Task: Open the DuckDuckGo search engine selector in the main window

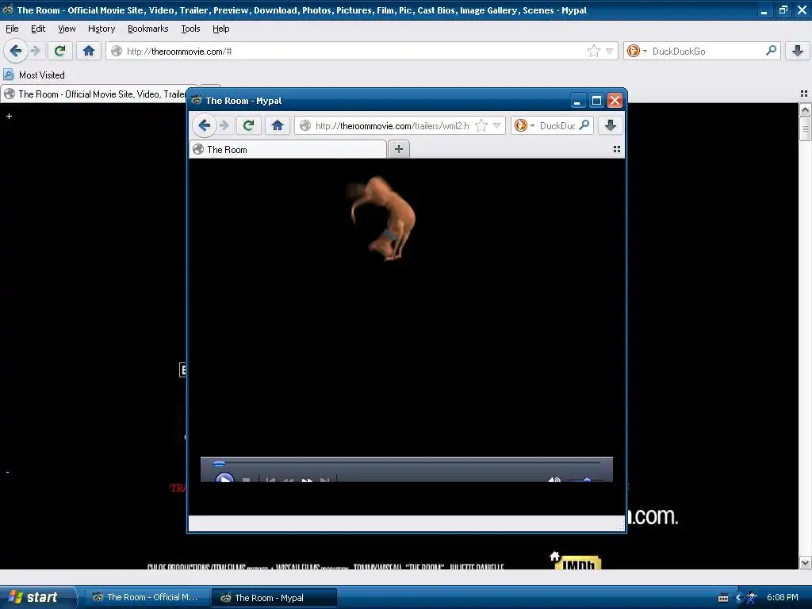Action: (x=637, y=51)
